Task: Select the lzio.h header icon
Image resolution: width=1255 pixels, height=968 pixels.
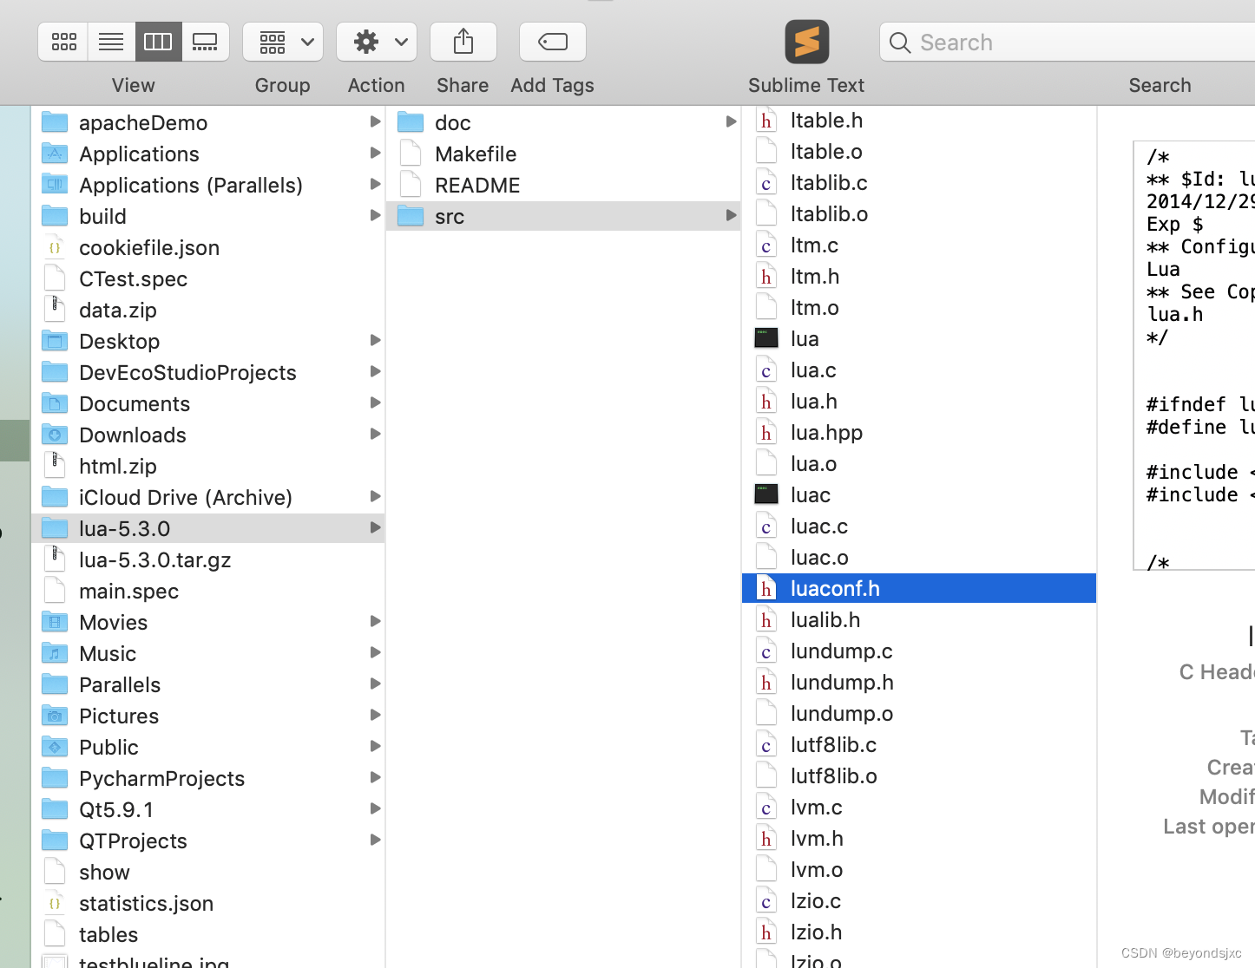Action: point(766,932)
